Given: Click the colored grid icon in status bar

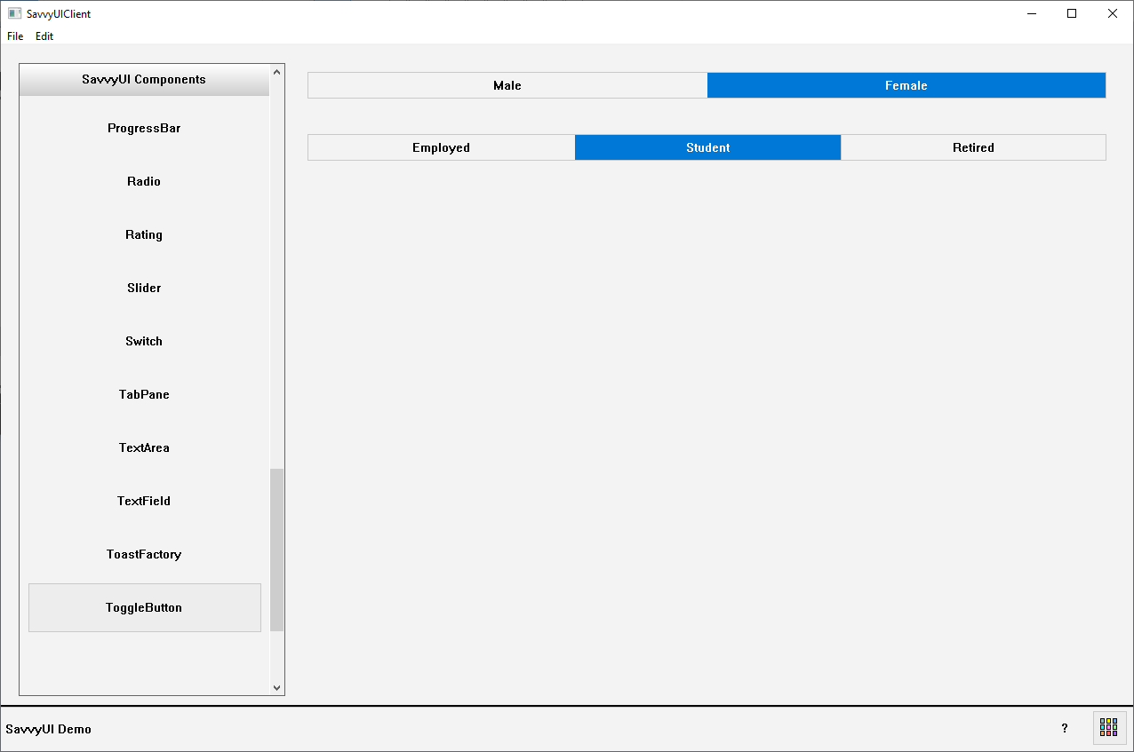Looking at the screenshot, I should [x=1108, y=728].
